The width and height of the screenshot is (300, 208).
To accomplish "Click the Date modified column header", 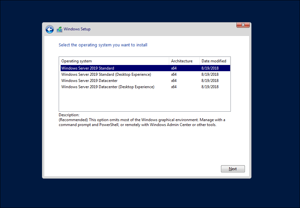I will pyautogui.click(x=214, y=61).
